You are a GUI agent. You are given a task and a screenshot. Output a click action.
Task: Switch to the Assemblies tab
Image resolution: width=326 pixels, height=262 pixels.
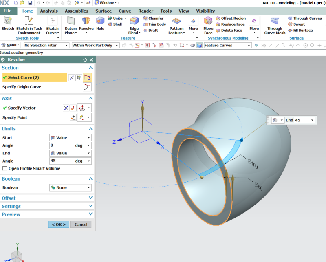pos(77,11)
